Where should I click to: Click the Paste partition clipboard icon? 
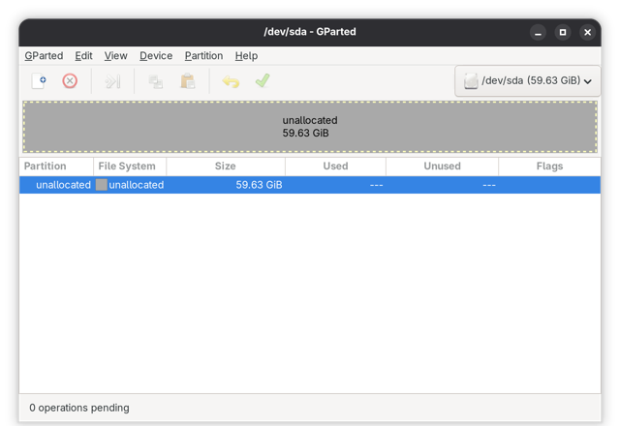tap(188, 81)
